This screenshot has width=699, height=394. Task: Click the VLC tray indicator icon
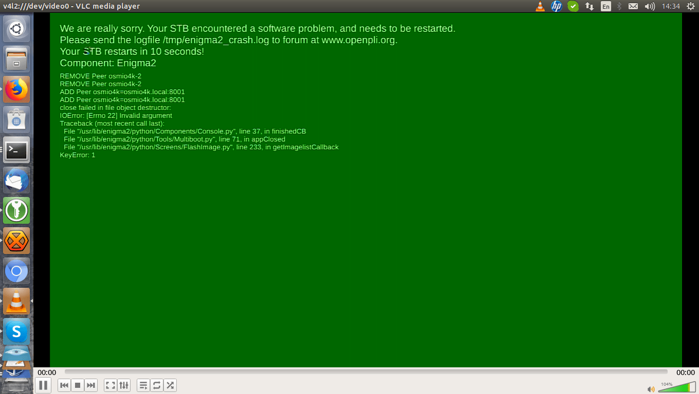[540, 6]
